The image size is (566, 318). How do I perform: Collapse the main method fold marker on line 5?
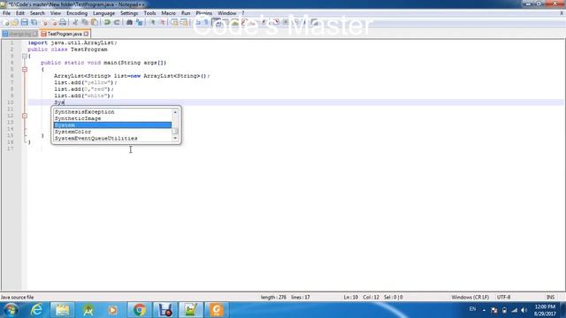pos(25,69)
